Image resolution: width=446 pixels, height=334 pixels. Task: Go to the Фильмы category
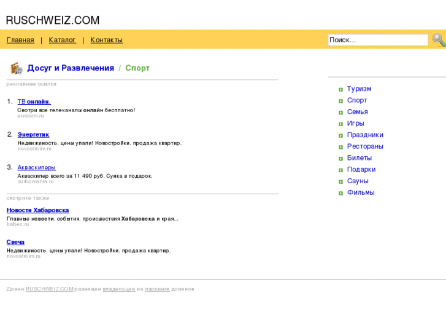[x=361, y=192]
